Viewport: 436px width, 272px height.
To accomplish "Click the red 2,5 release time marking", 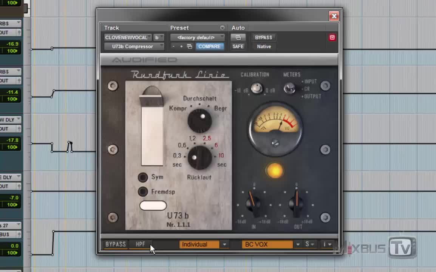I will point(207,138).
